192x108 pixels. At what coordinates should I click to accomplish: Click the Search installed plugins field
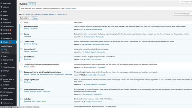coord(182,14)
